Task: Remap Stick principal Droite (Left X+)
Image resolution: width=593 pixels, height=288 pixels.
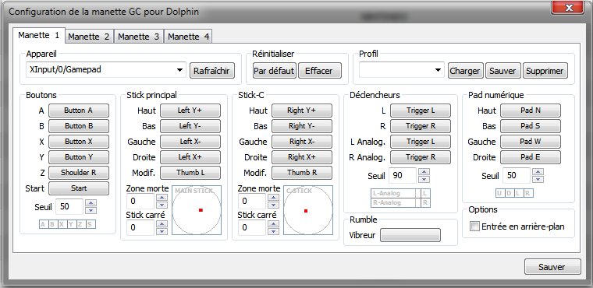Action: (190, 157)
